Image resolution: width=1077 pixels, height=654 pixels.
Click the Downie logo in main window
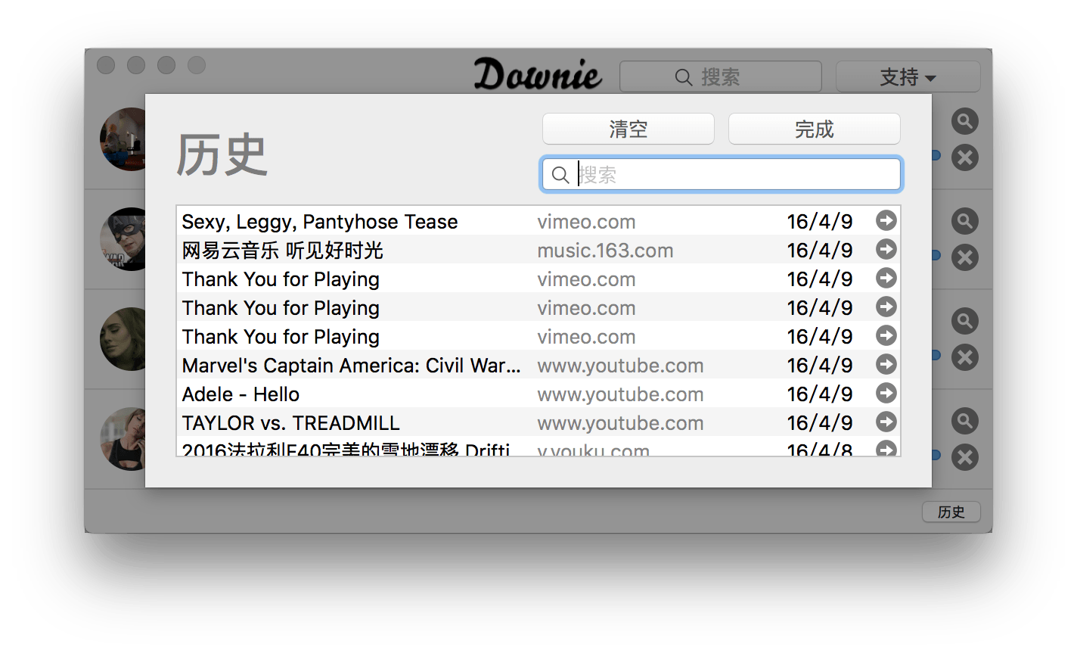[x=538, y=75]
